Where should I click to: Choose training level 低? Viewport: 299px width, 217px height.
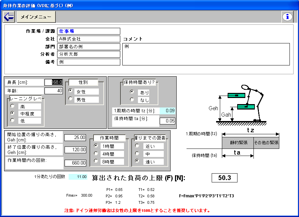(13, 120)
